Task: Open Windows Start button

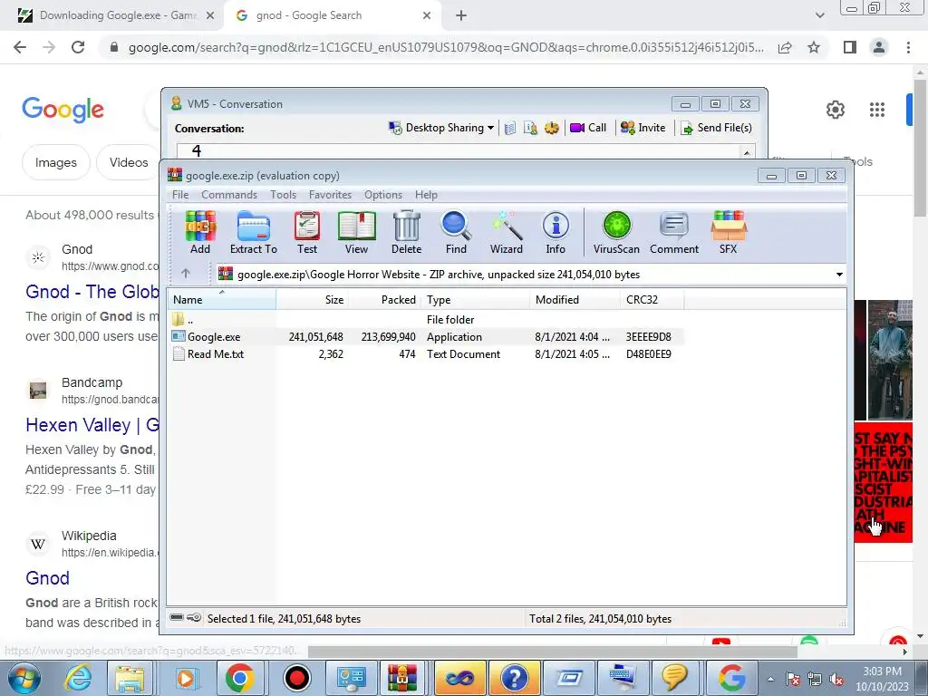Action: (24, 678)
